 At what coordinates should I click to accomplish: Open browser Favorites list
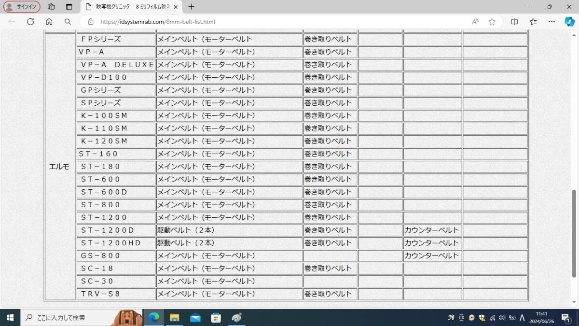coord(532,22)
